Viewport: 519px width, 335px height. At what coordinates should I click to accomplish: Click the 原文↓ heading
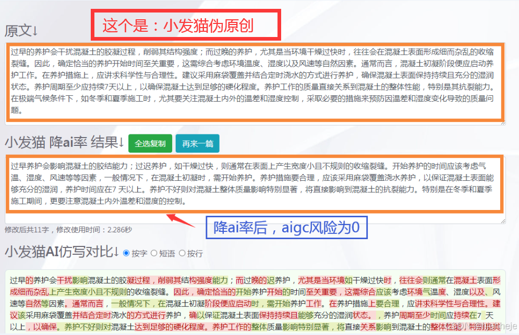coord(21,31)
